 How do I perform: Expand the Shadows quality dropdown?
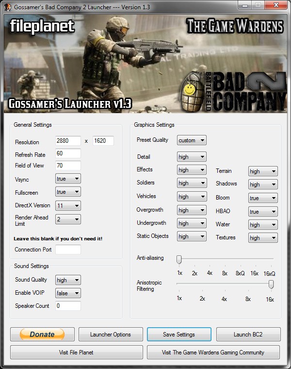[263, 184]
